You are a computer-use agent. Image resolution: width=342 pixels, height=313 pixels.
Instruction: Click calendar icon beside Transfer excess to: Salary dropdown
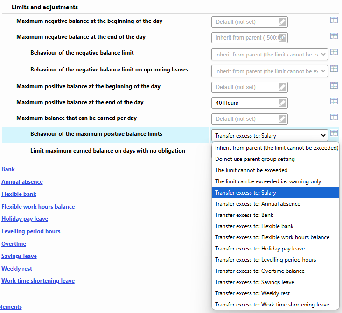334,133
